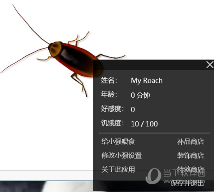Open 关于此应用 about page
The image size is (214, 192).
pyautogui.click(x=118, y=169)
